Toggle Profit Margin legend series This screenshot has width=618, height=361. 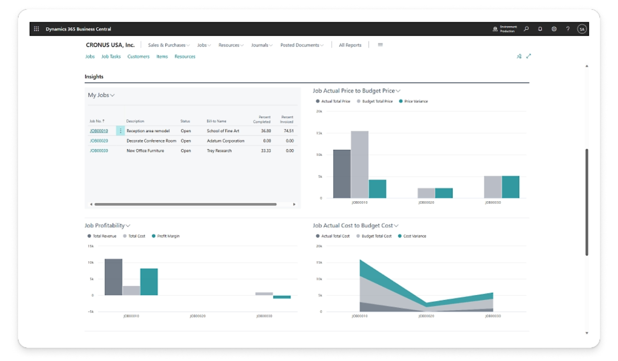[165, 236]
